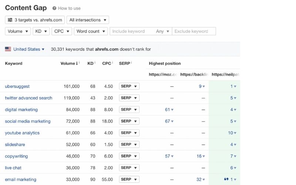Open SERP dropdown for live chat
The height and width of the screenshot is (185, 296).
click(x=129, y=168)
